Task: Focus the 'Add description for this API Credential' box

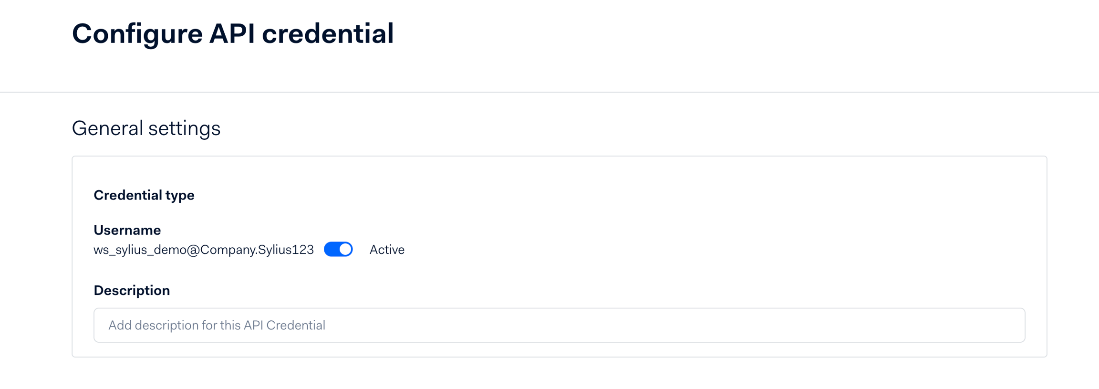Action: 559,325
